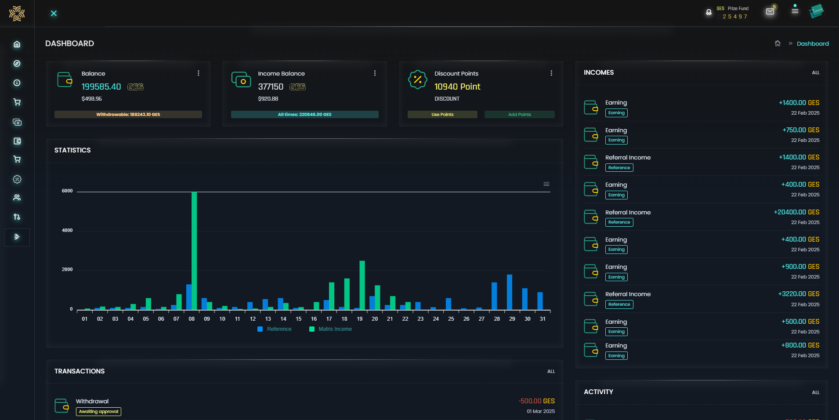Click the Add Points button
Image resolution: width=839 pixels, height=420 pixels.
pyautogui.click(x=519, y=114)
